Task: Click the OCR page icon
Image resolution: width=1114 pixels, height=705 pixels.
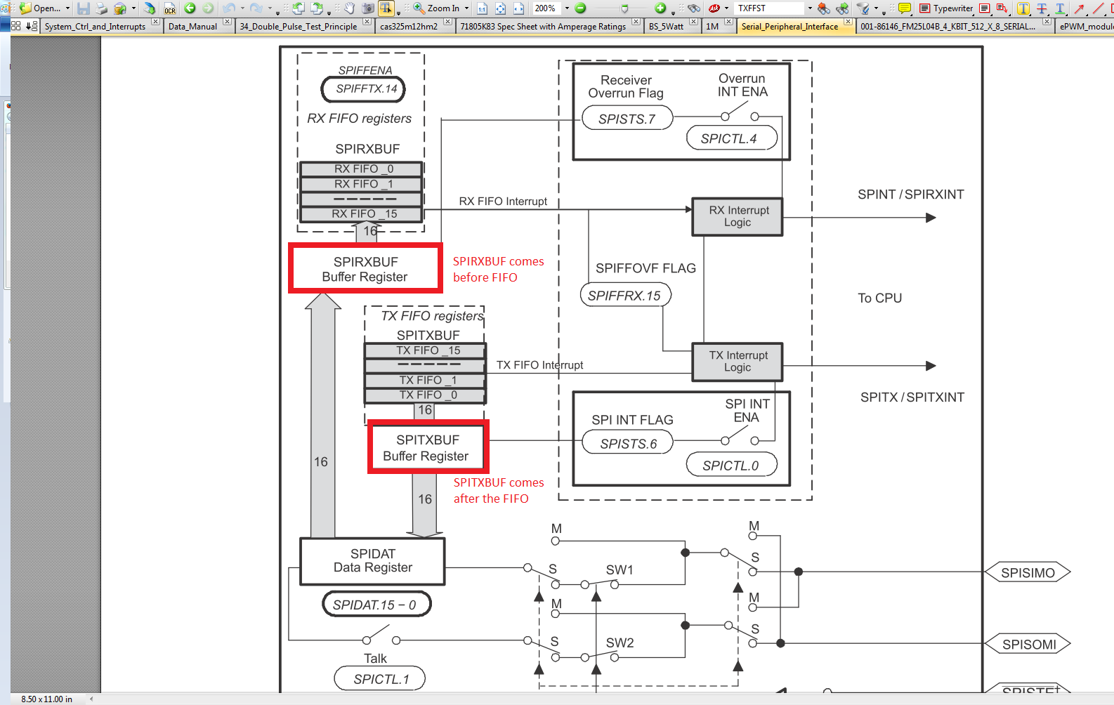Action: [x=170, y=8]
